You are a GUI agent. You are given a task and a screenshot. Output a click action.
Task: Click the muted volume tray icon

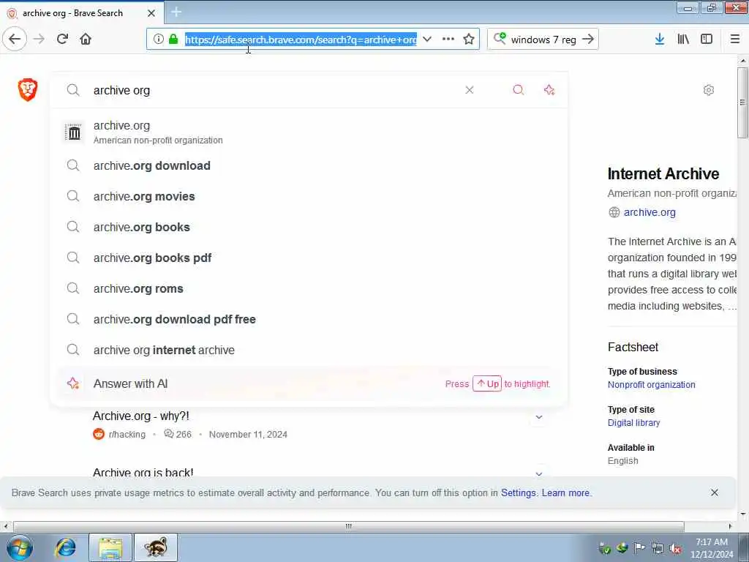click(675, 548)
